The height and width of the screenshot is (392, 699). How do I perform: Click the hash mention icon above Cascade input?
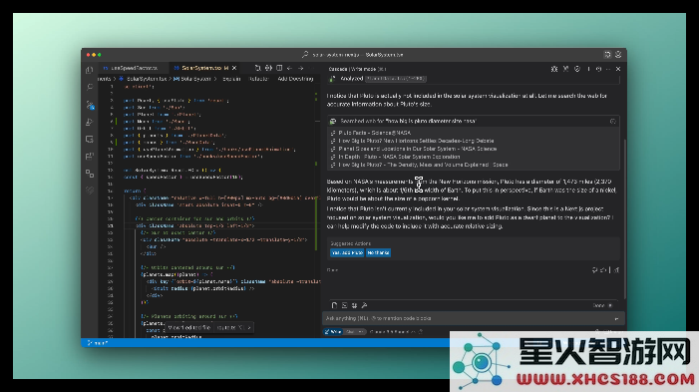point(354,305)
